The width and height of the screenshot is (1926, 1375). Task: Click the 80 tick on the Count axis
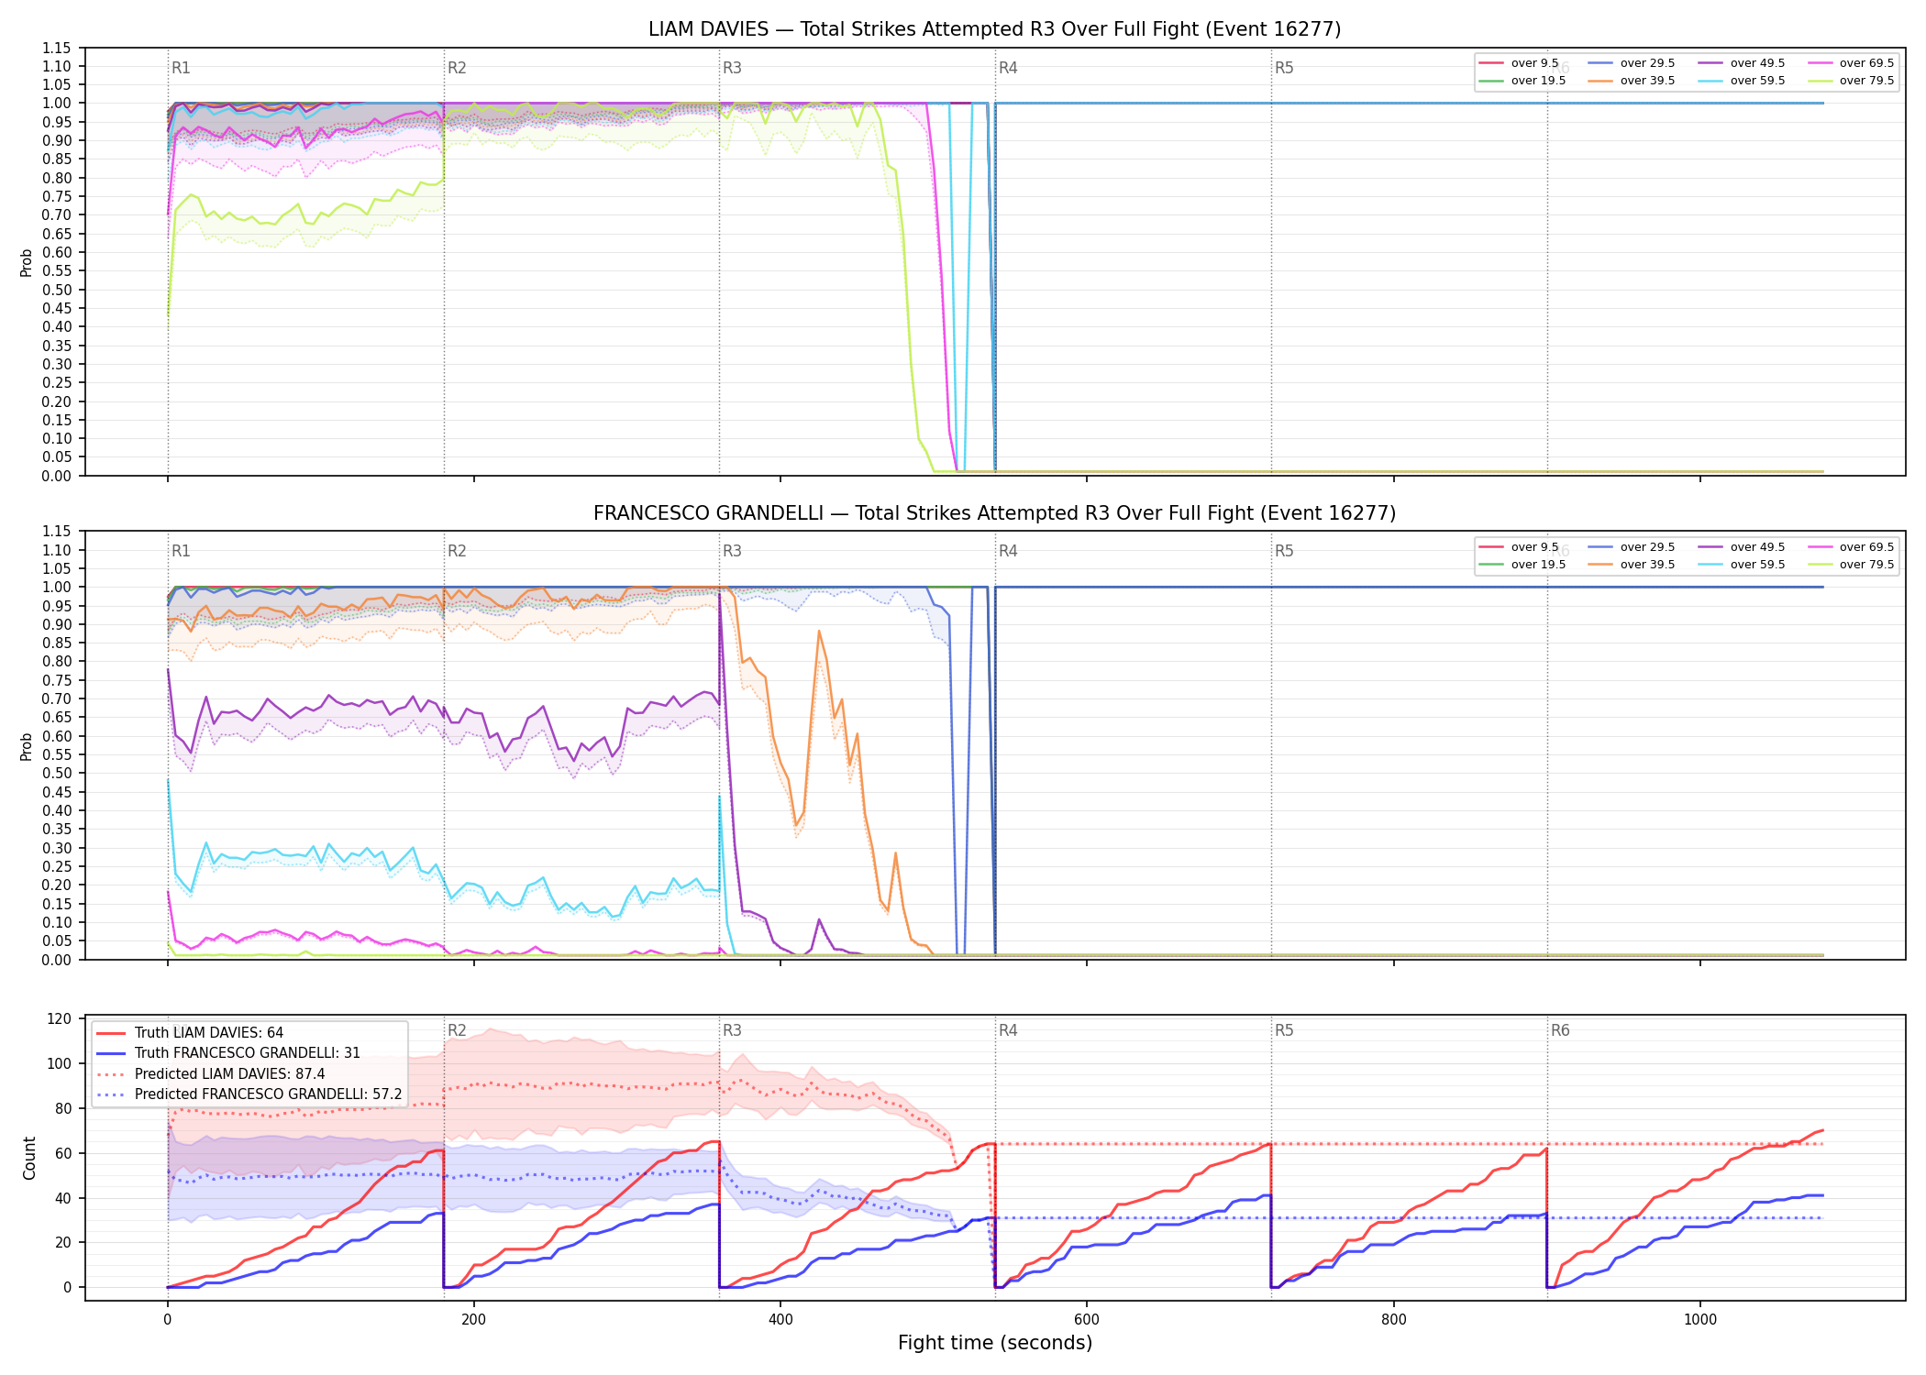tap(63, 1109)
